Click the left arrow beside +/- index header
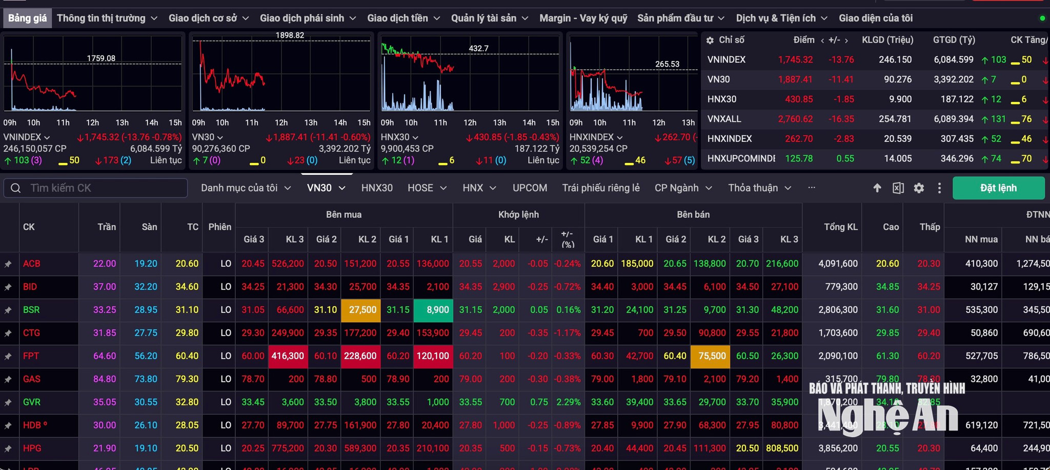 [x=822, y=40]
